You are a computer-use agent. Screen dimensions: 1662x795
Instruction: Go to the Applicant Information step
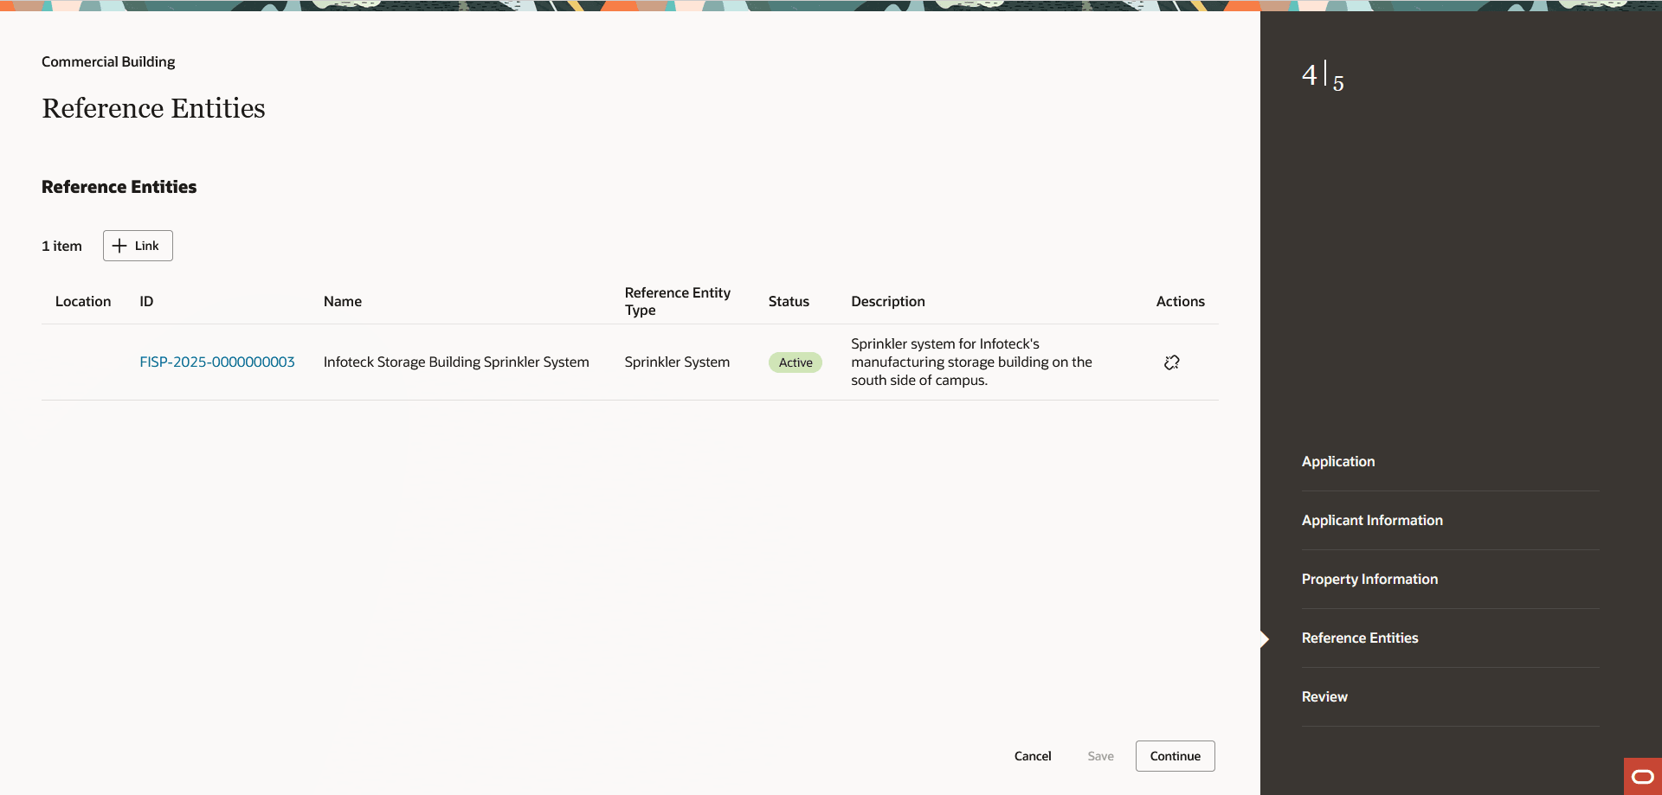1372,520
